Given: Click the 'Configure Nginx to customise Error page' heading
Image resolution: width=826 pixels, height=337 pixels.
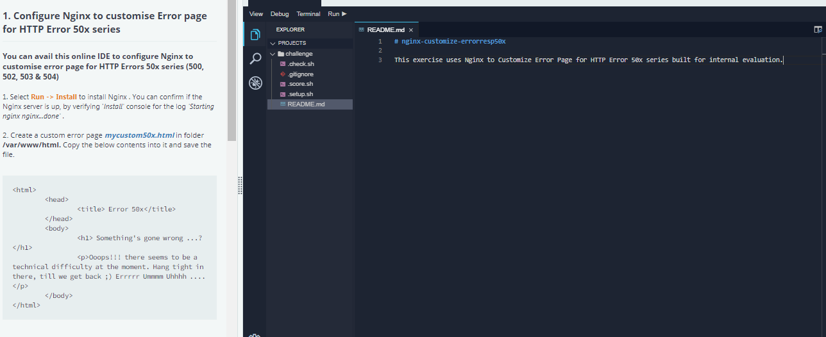Looking at the screenshot, I should (105, 22).
